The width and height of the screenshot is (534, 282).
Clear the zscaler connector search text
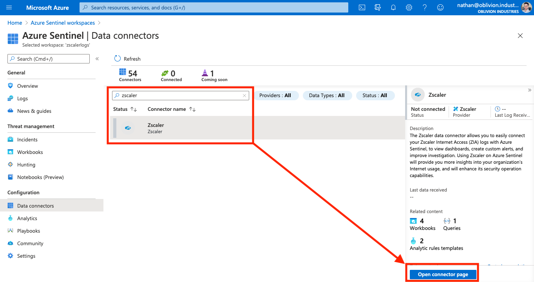point(244,96)
